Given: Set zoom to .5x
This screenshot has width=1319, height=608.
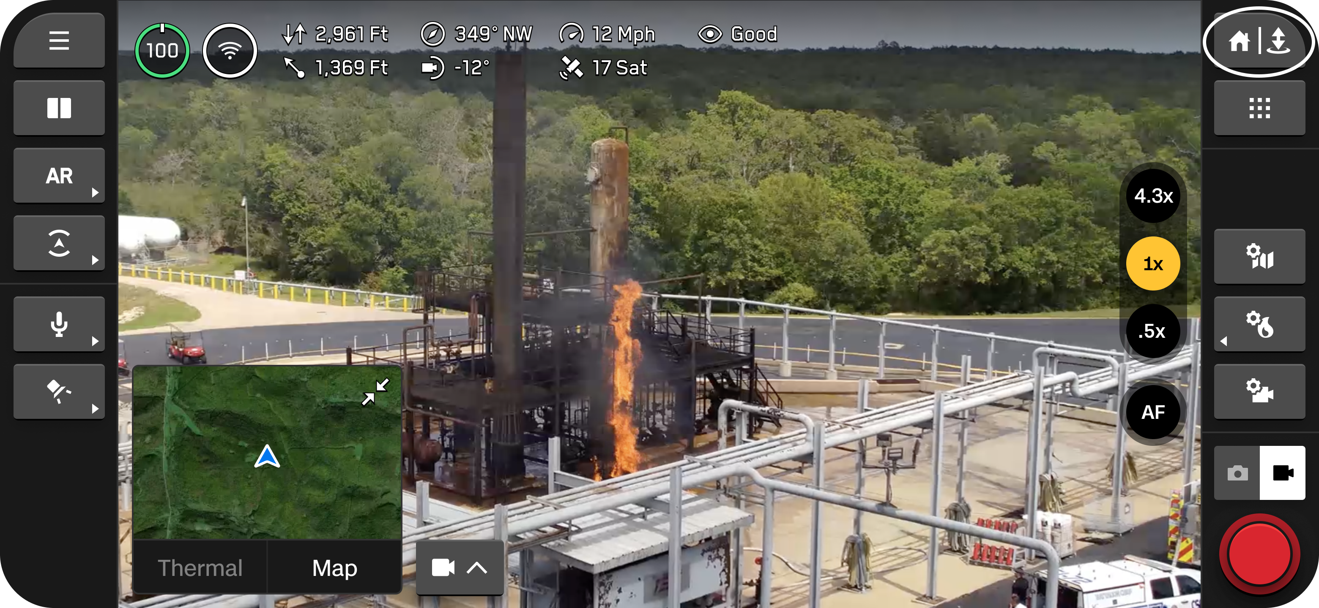Looking at the screenshot, I should (1152, 331).
